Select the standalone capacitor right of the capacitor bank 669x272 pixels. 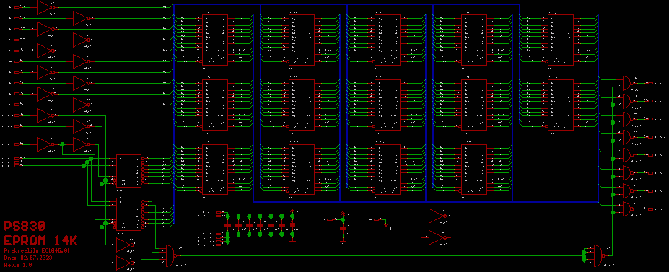coord(343,229)
